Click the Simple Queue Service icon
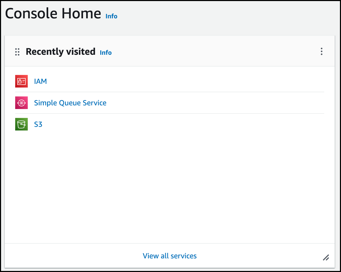 21,103
